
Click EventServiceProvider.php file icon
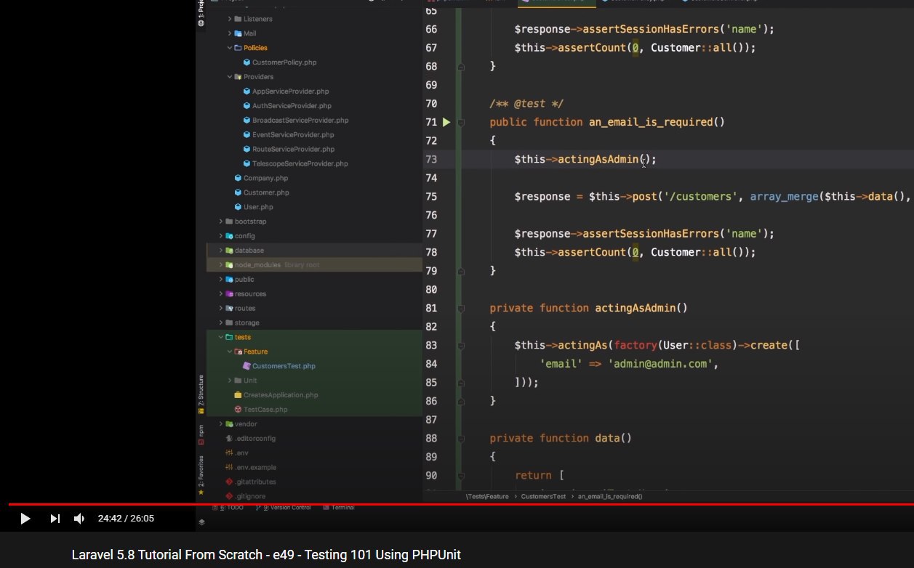(246, 135)
